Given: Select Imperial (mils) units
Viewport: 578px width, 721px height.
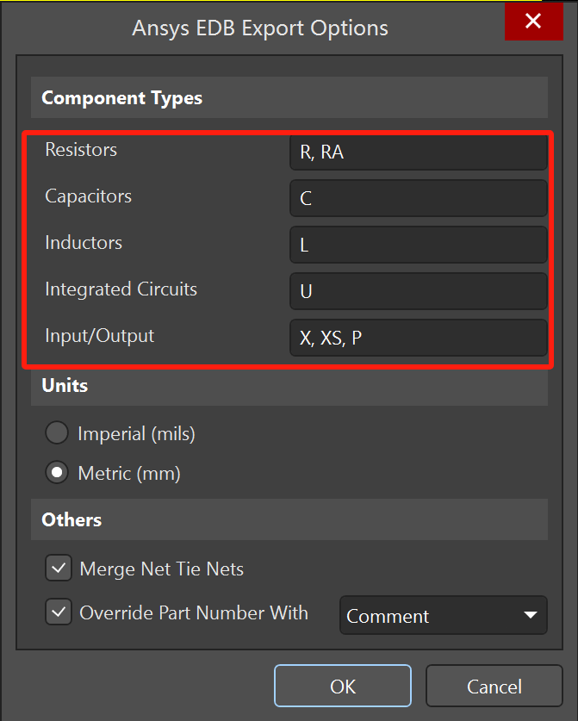Looking at the screenshot, I should coord(58,434).
